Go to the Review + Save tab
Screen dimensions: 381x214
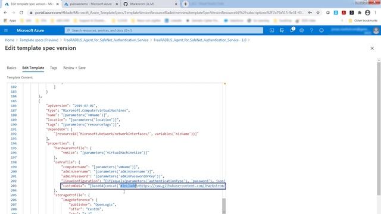(74, 68)
